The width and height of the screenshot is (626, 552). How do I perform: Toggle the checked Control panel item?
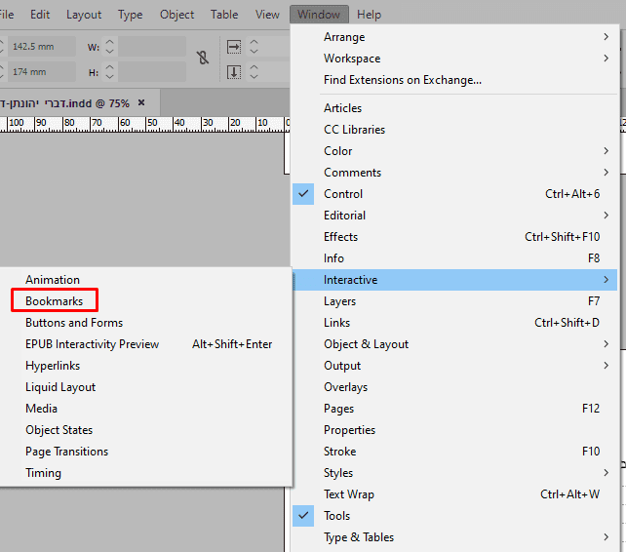(454, 194)
